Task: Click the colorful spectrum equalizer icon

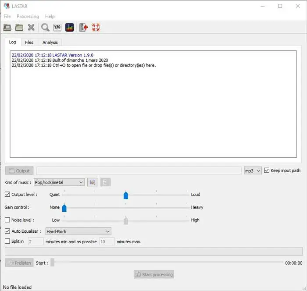Action: [x=69, y=28]
